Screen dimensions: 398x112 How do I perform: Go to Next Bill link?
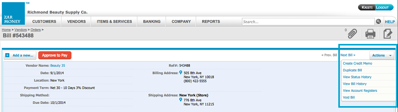(x=348, y=55)
